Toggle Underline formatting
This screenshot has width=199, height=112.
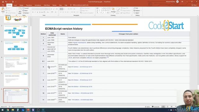click(x=37, y=12)
